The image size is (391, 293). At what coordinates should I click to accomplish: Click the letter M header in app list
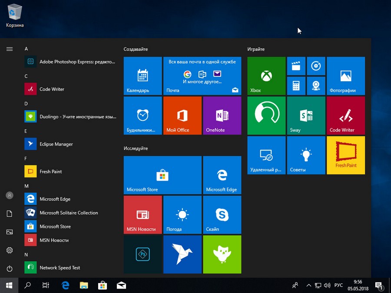click(x=27, y=186)
